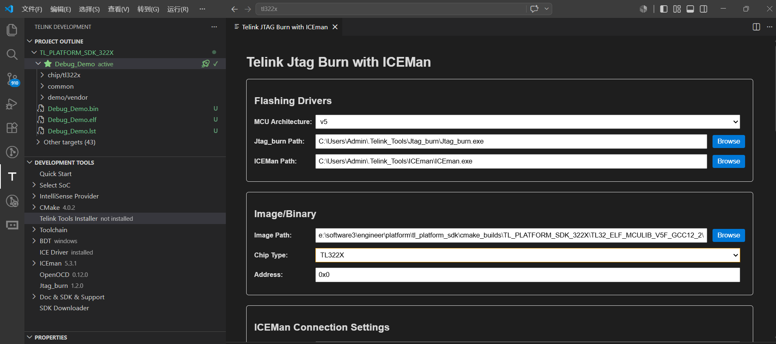This screenshot has height=344, width=776.
Task: Click the tl322x command search box
Action: pos(391,9)
